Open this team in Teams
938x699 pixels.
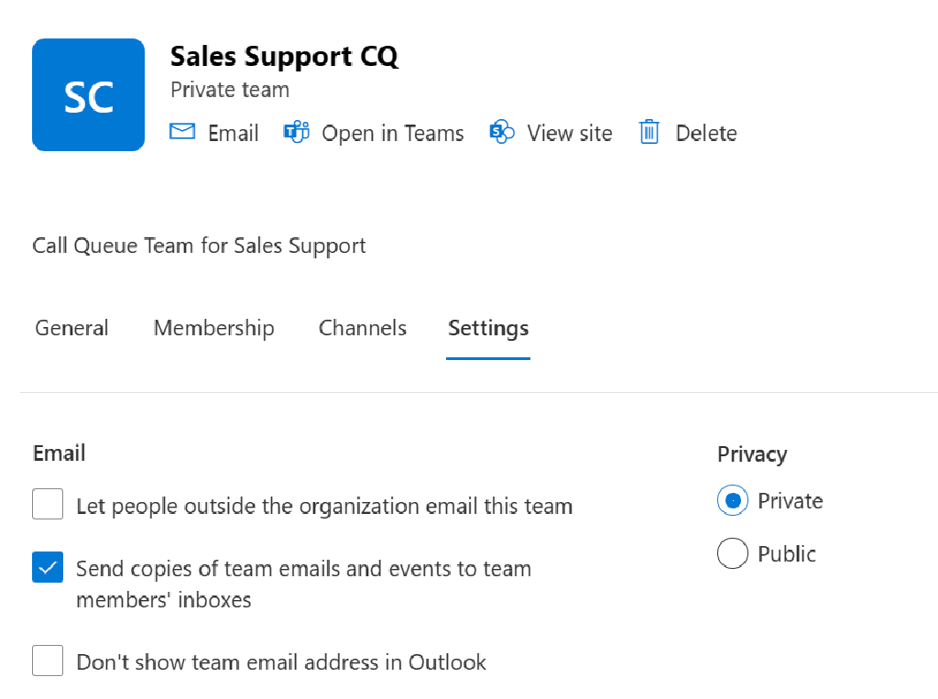392,133
